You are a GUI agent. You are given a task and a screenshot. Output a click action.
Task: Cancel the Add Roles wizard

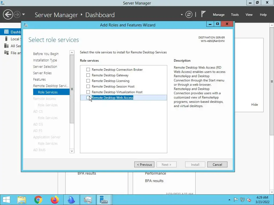point(217,164)
